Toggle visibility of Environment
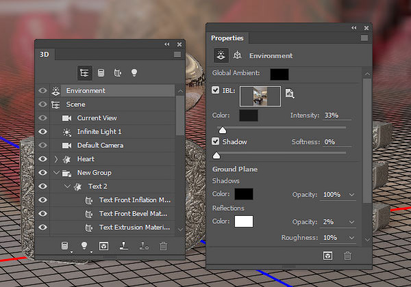 click(42, 91)
